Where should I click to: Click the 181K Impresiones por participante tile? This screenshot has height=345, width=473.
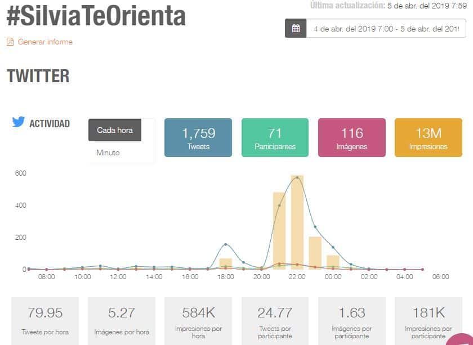pyautogui.click(x=429, y=321)
